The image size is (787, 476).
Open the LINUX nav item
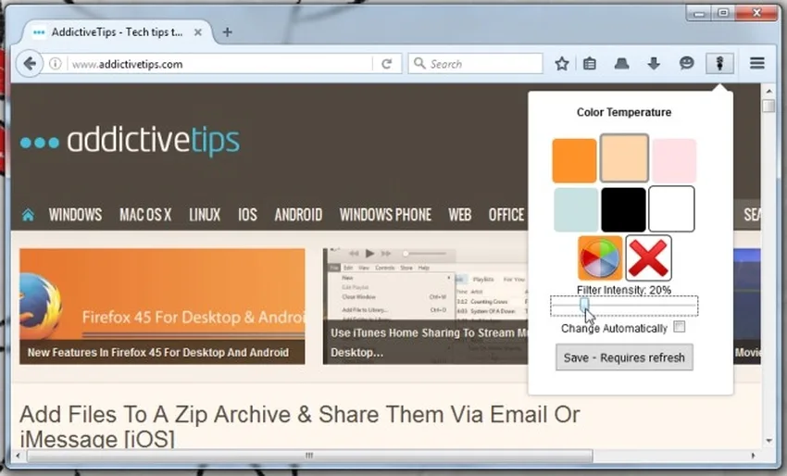205,215
